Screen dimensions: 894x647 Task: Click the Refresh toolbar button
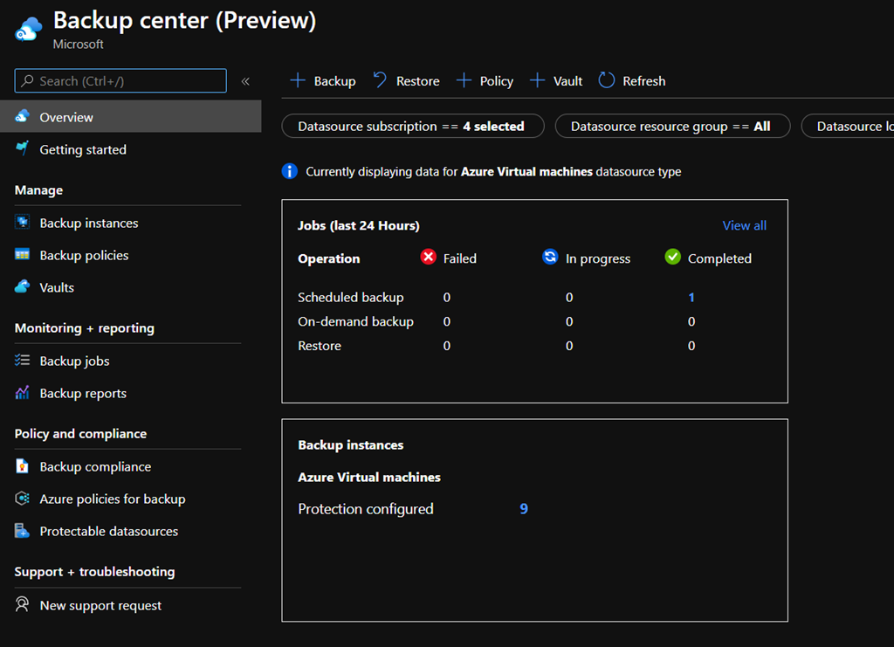pyautogui.click(x=632, y=81)
